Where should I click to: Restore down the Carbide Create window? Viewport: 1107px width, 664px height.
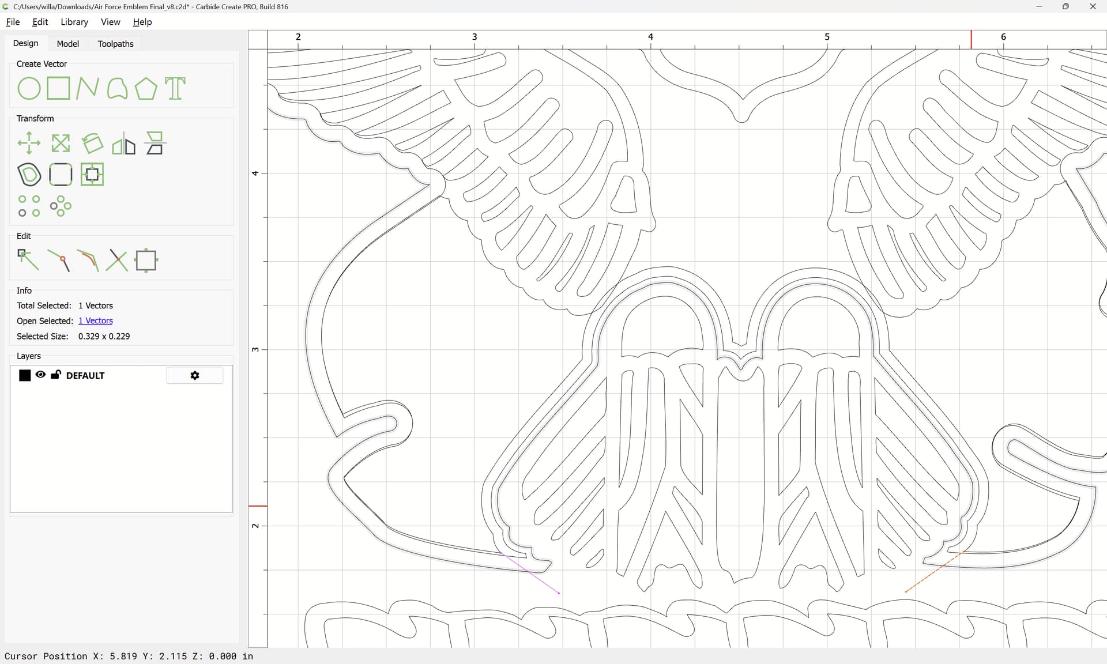click(1065, 7)
